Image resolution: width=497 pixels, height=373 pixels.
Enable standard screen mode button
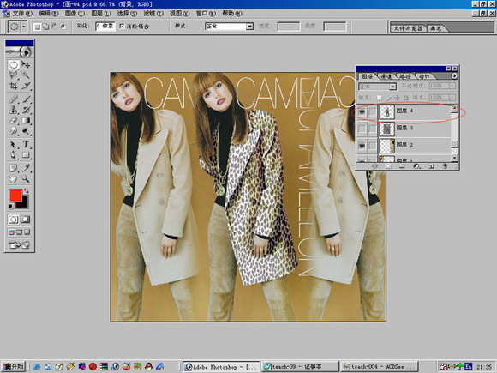11,232
